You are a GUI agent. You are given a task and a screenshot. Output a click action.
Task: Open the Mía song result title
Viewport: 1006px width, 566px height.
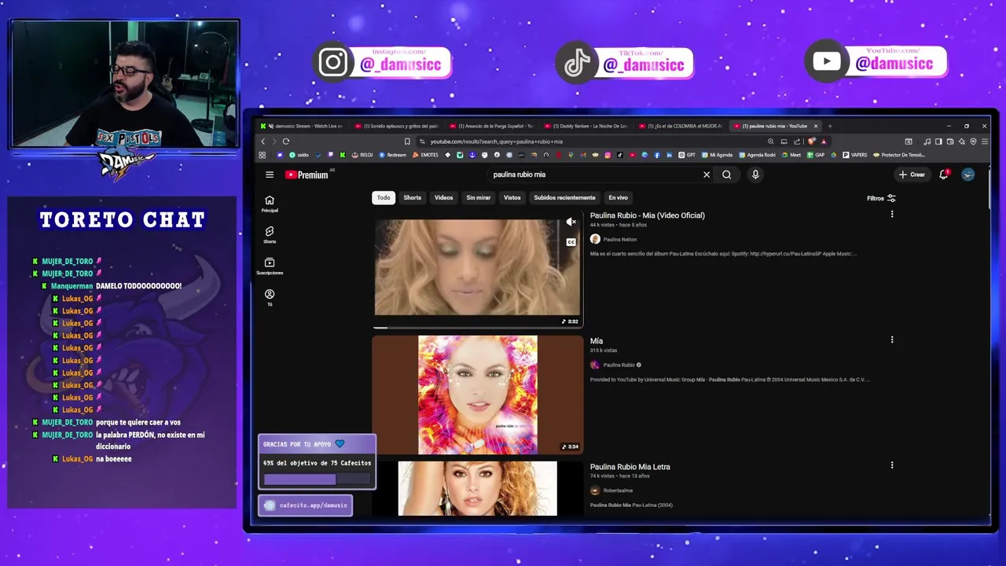click(x=597, y=341)
